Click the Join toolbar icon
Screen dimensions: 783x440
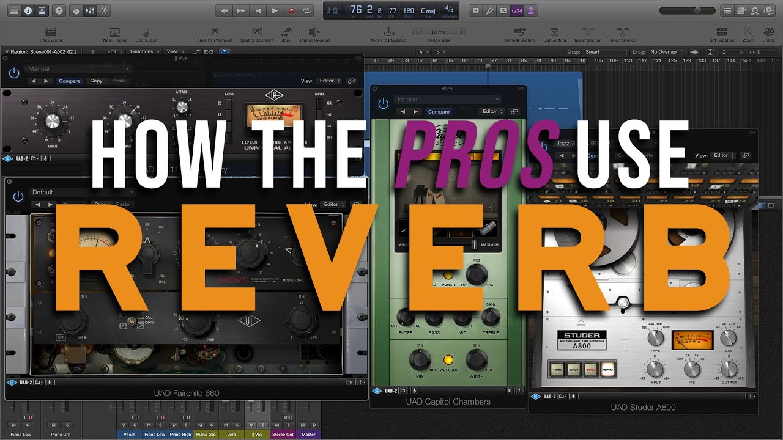286,31
